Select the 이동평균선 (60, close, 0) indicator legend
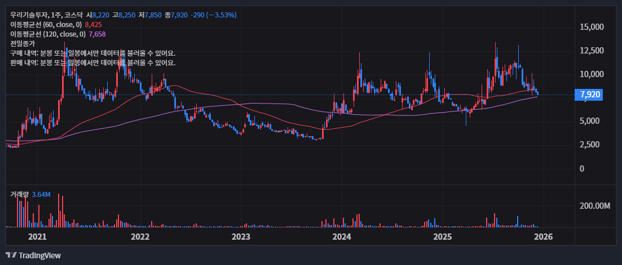Image resolution: width=622 pixels, height=265 pixels. point(47,25)
